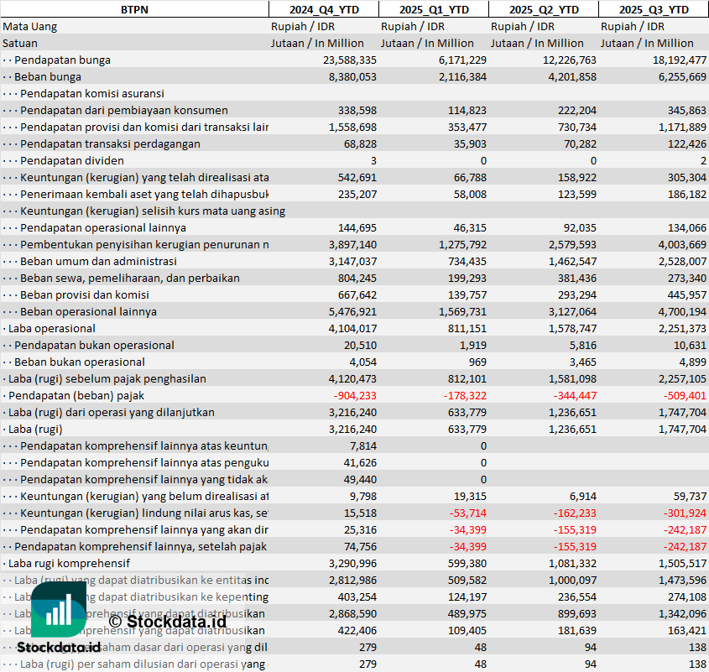Select the Pendapatan dividen row label
Viewport: 709px width, 672px height.
tap(72, 160)
